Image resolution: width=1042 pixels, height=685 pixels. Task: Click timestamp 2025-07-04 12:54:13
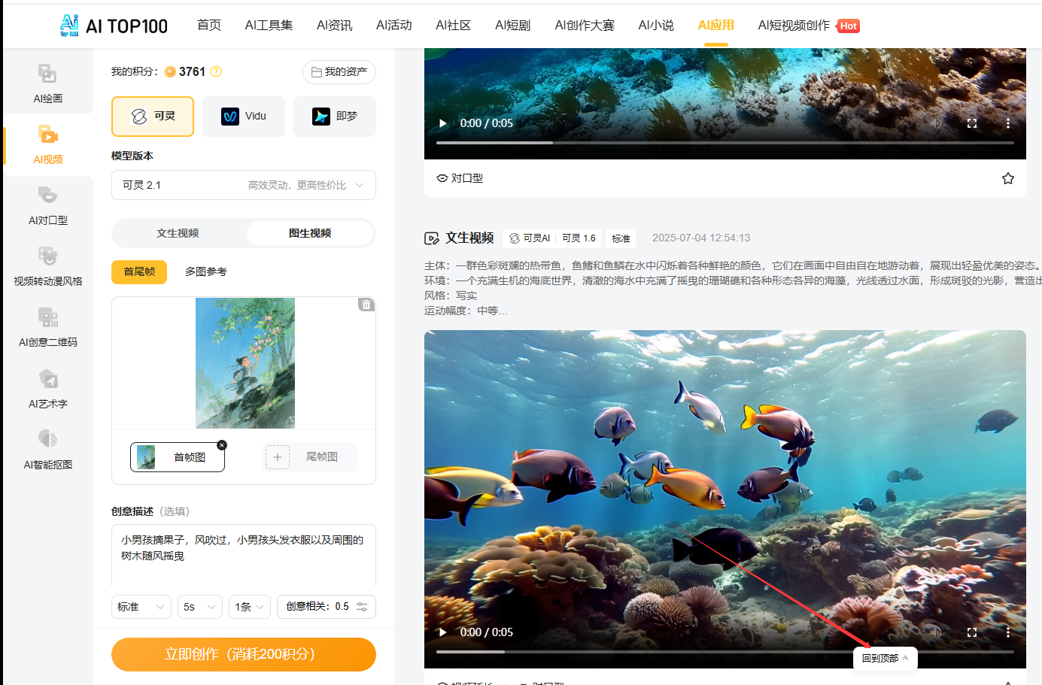[x=701, y=238]
